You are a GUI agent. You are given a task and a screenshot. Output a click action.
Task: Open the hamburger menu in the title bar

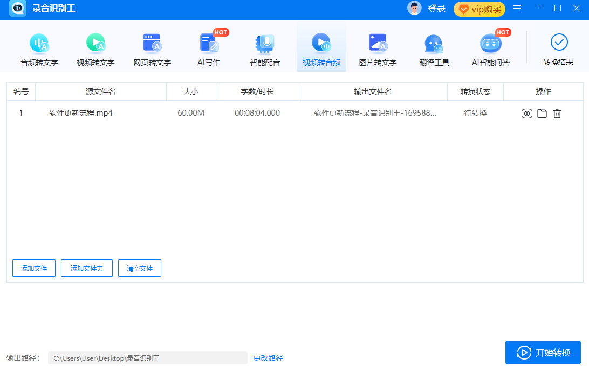point(517,9)
